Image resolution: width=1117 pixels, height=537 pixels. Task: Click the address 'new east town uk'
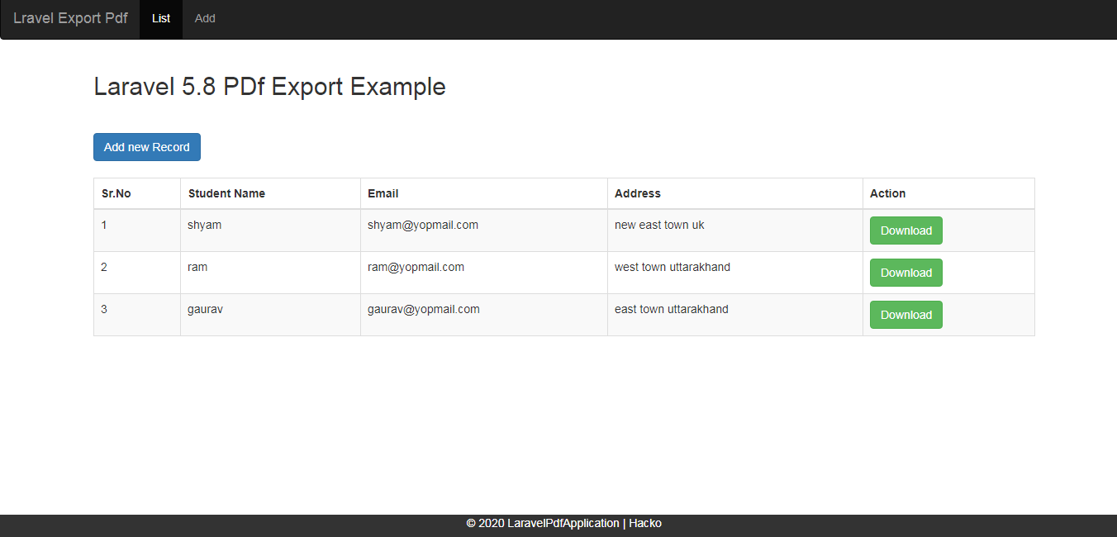coord(659,225)
